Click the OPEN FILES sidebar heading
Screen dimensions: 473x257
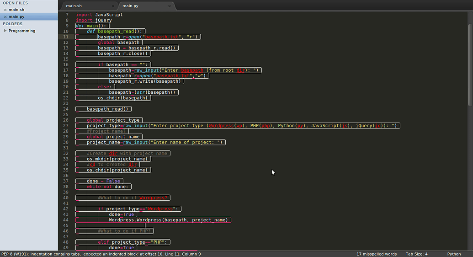coord(15,3)
